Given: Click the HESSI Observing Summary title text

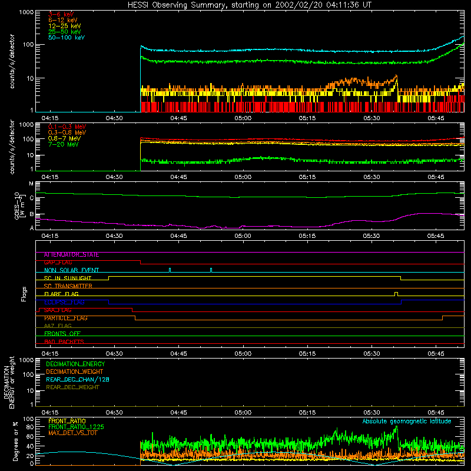Looking at the screenshot, I should pos(249,5).
